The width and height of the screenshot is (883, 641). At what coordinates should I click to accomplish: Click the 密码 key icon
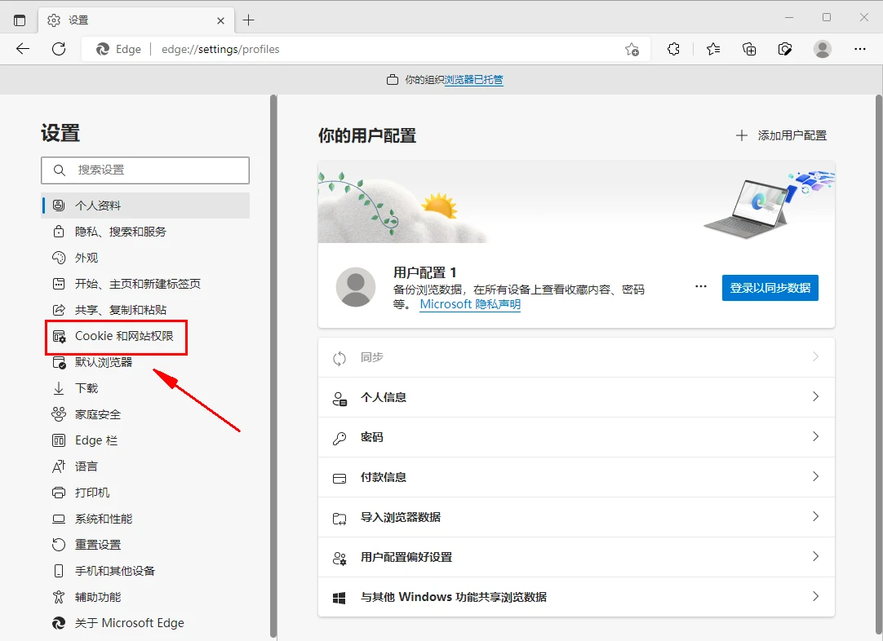(x=339, y=439)
